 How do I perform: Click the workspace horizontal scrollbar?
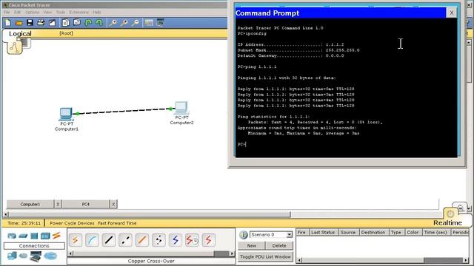click(x=150, y=214)
